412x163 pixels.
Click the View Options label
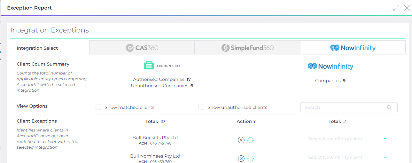pyautogui.click(x=32, y=106)
